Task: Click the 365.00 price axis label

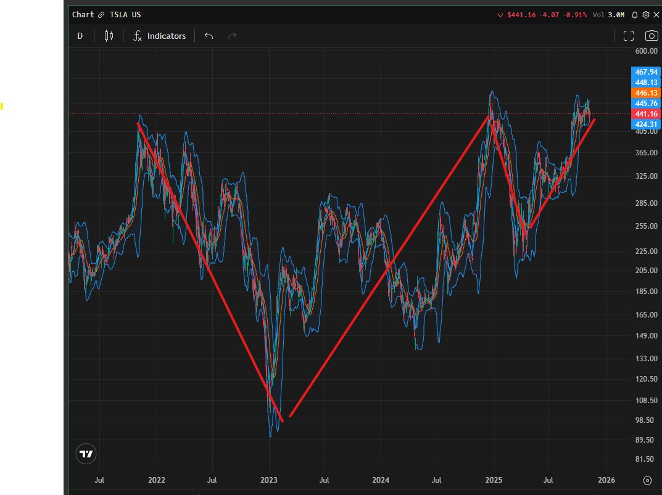Action: (647, 152)
